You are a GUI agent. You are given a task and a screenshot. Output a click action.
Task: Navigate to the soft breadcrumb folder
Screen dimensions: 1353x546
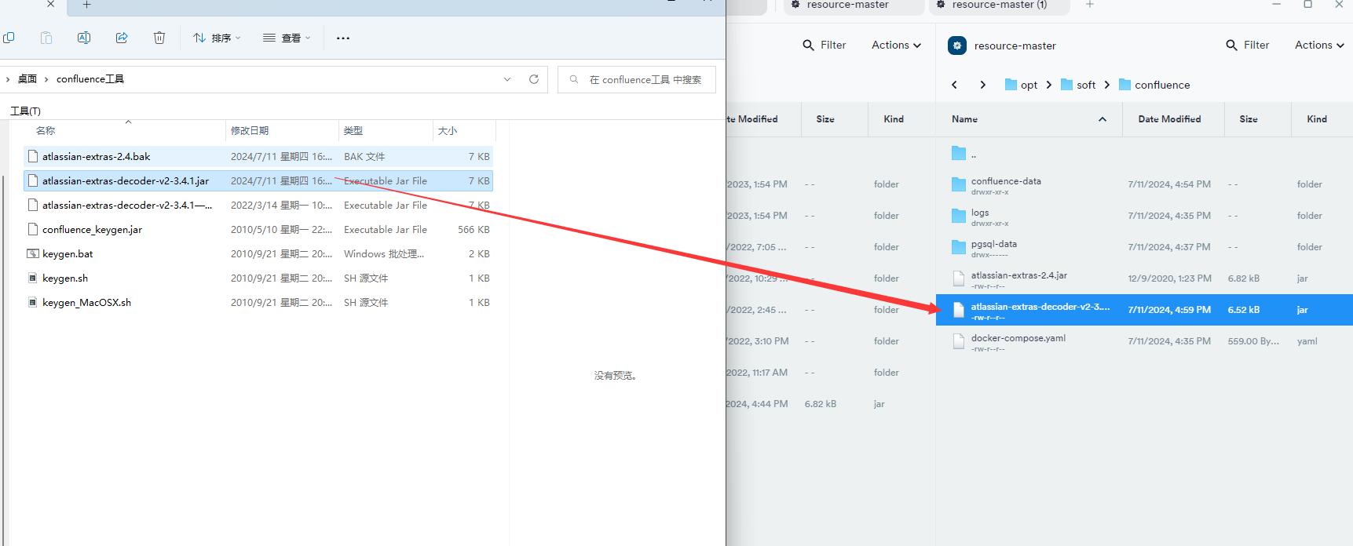1078,85
